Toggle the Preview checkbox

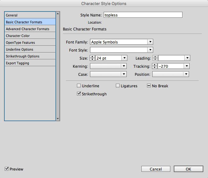(7, 169)
